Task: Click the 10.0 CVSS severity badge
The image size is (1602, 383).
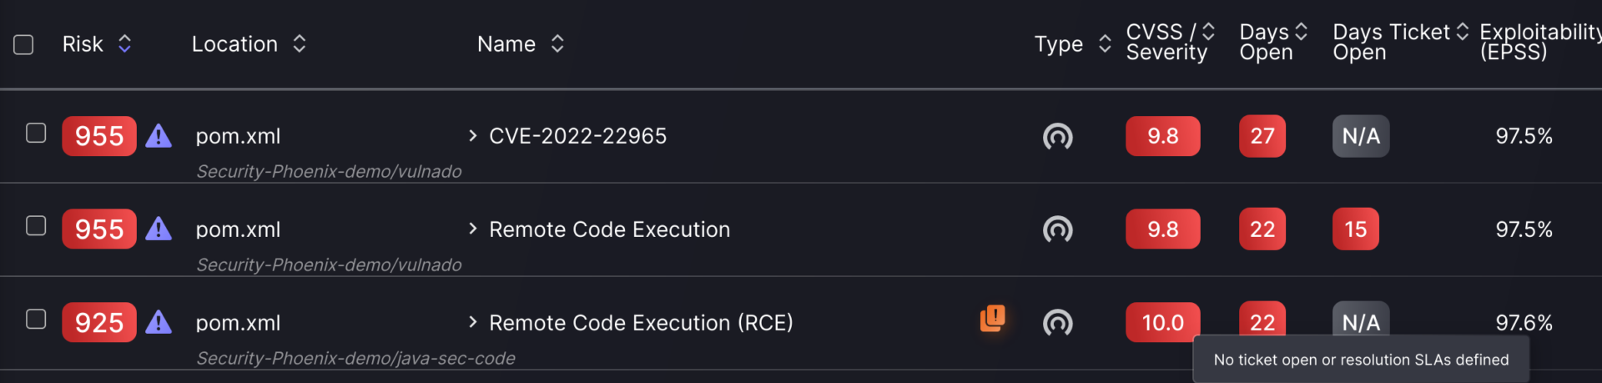Action: click(1163, 323)
